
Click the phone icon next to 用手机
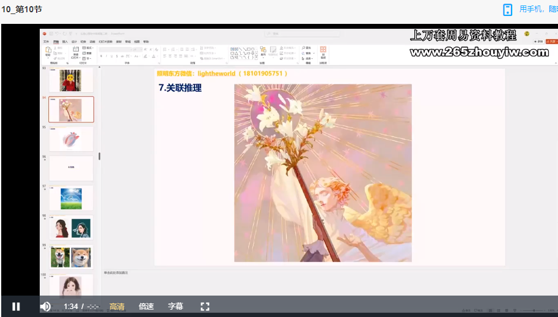[x=507, y=10]
